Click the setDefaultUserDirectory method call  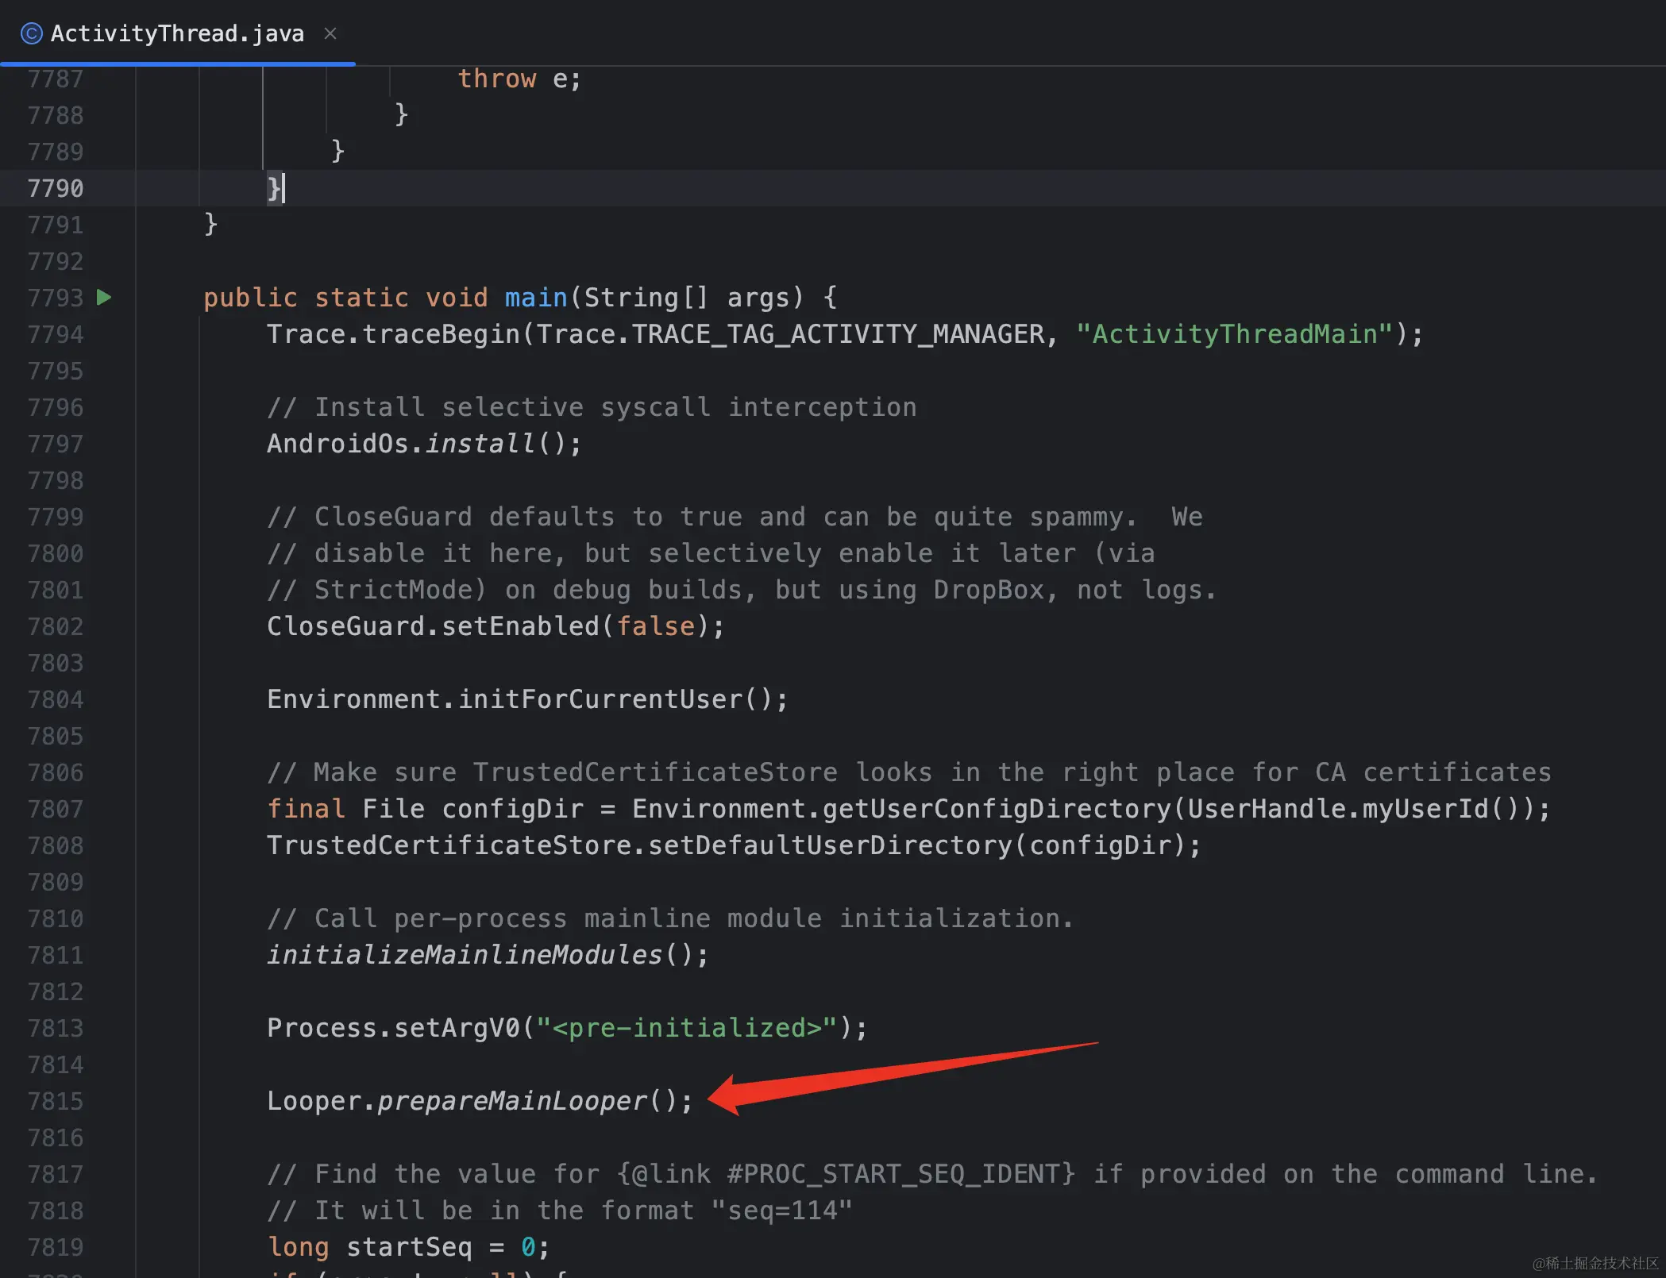point(830,845)
